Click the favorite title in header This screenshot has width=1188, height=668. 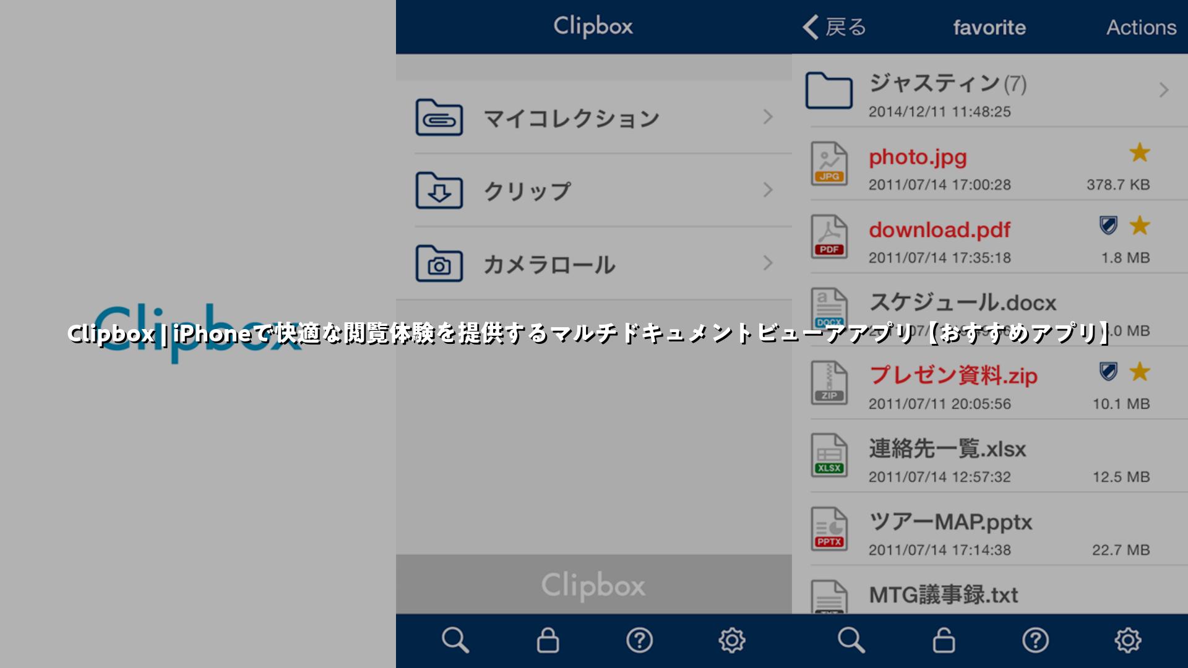pos(989,27)
